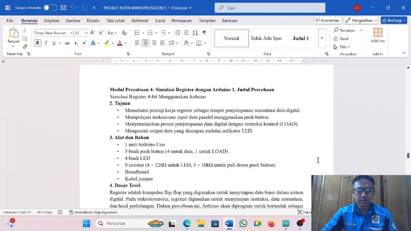Image resolution: width=411 pixels, height=231 pixels.
Task: Open the spelling proofing book icon in status bar
Action: (x=60, y=212)
